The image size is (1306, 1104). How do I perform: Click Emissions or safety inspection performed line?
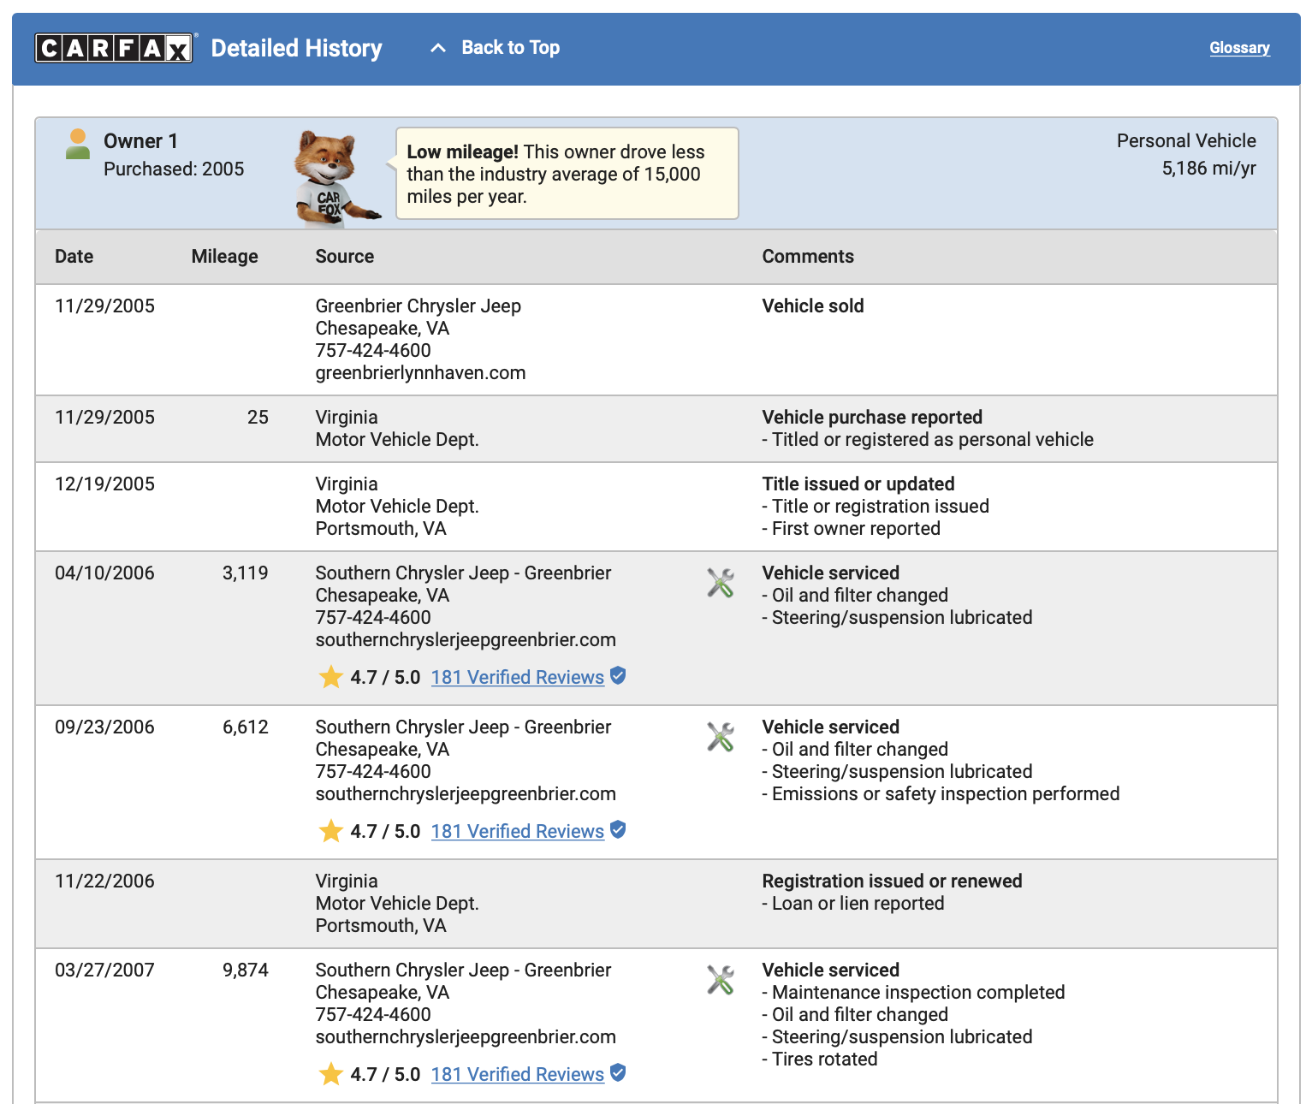tap(941, 794)
